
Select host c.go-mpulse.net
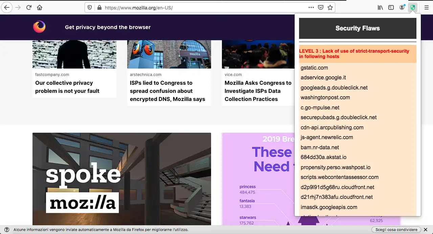point(320,108)
